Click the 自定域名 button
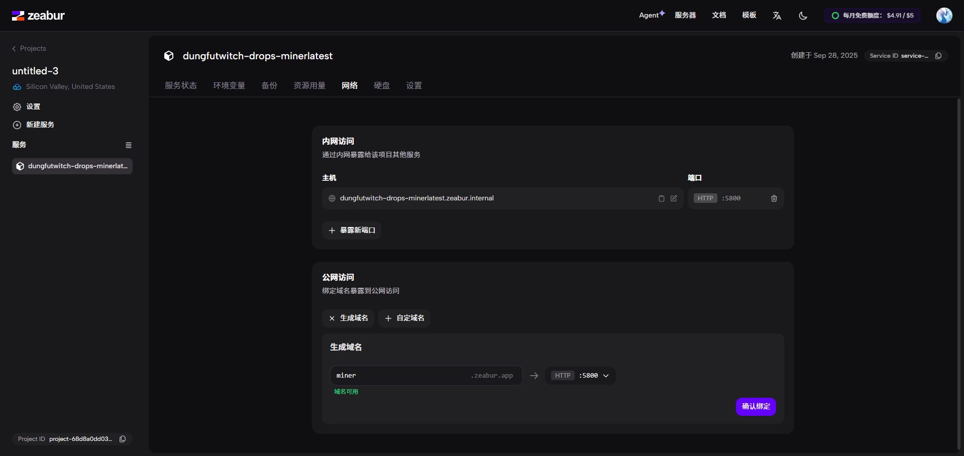The width and height of the screenshot is (964, 456). coord(404,318)
